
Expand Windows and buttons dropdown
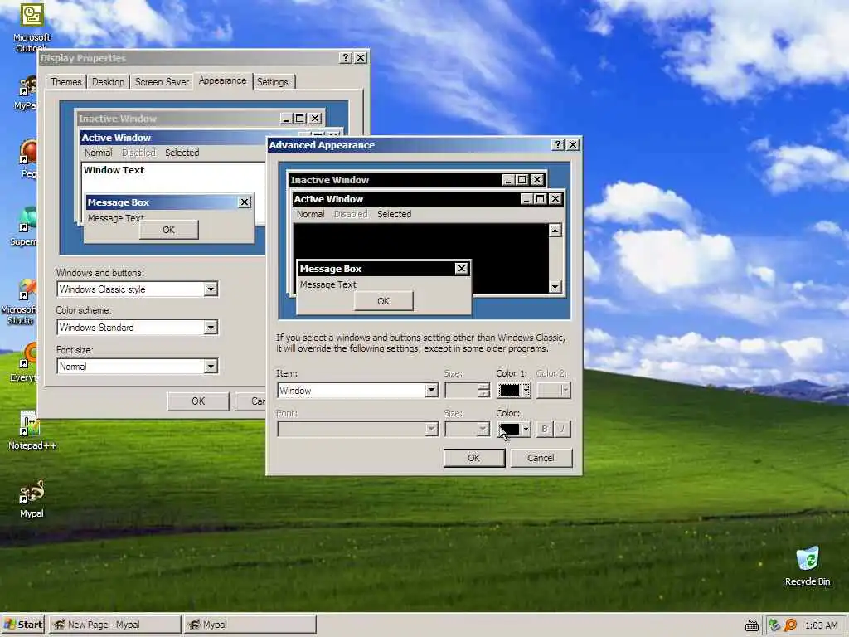tap(211, 289)
